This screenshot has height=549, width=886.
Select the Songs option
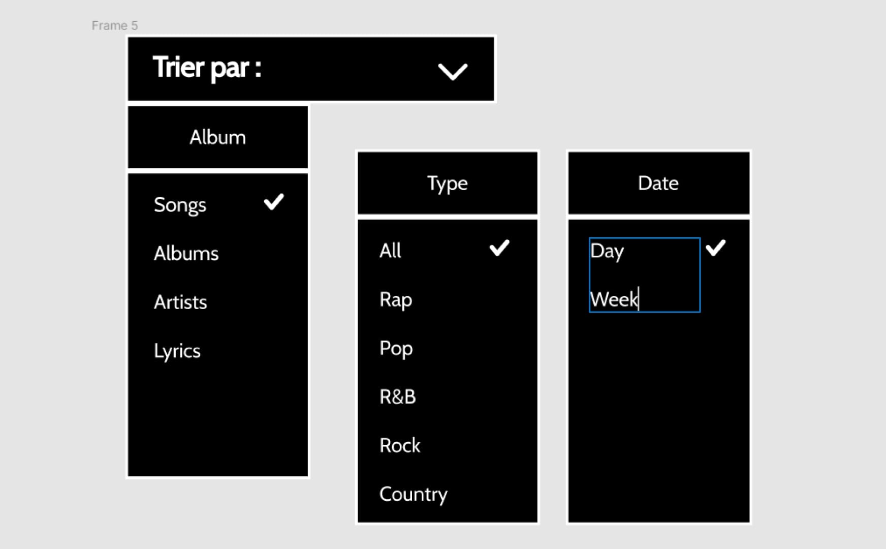coord(180,205)
